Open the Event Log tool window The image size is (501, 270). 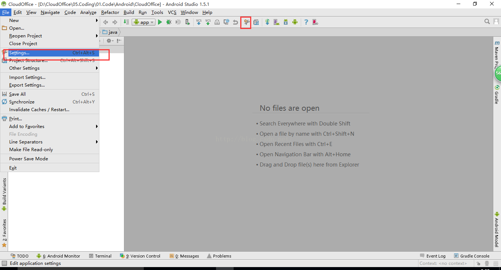(x=433, y=256)
